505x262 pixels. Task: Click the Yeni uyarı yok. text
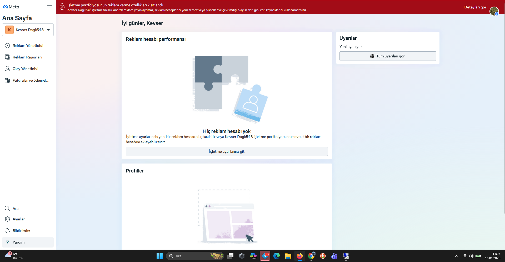pyautogui.click(x=351, y=47)
